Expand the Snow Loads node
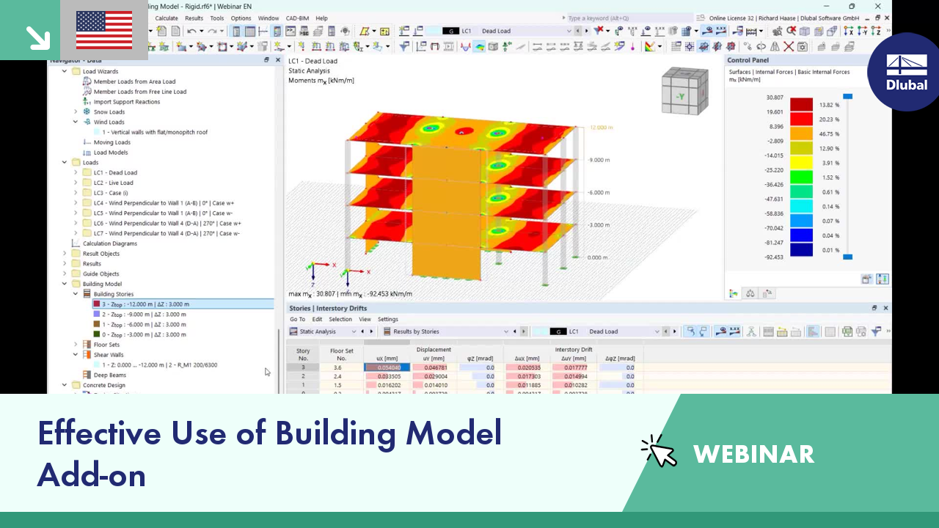The height and width of the screenshot is (528, 939). [76, 112]
